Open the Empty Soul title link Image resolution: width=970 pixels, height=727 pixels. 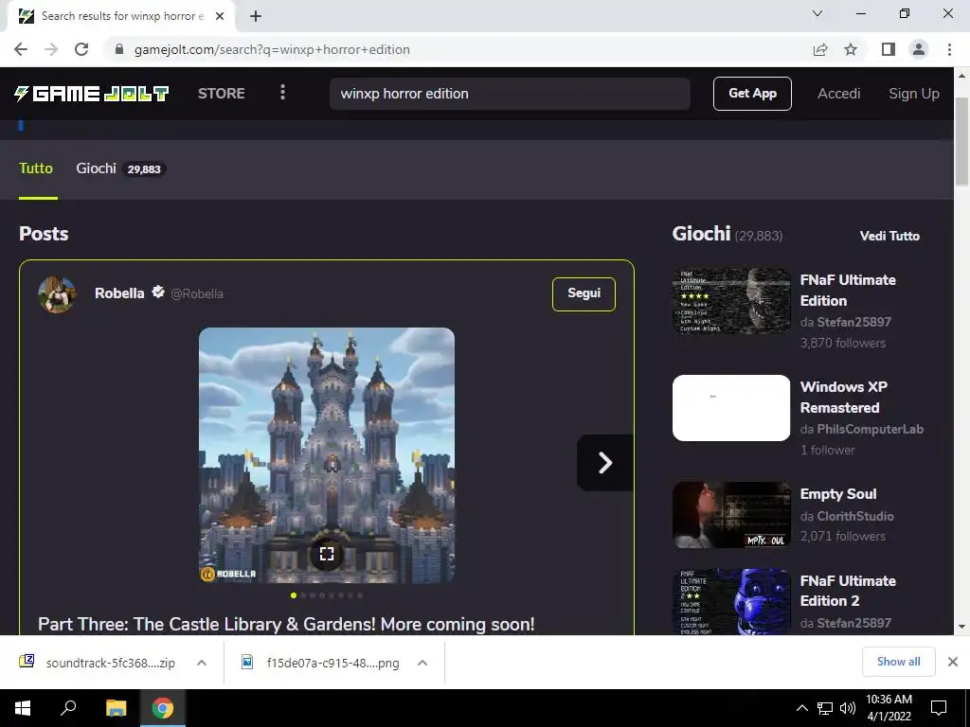coord(838,494)
